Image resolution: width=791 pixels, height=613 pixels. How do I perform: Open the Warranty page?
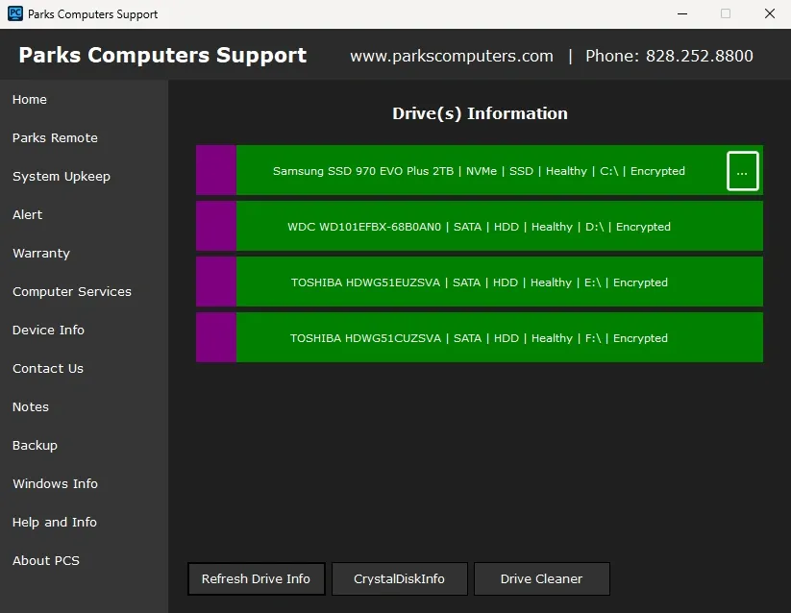pyautogui.click(x=41, y=253)
